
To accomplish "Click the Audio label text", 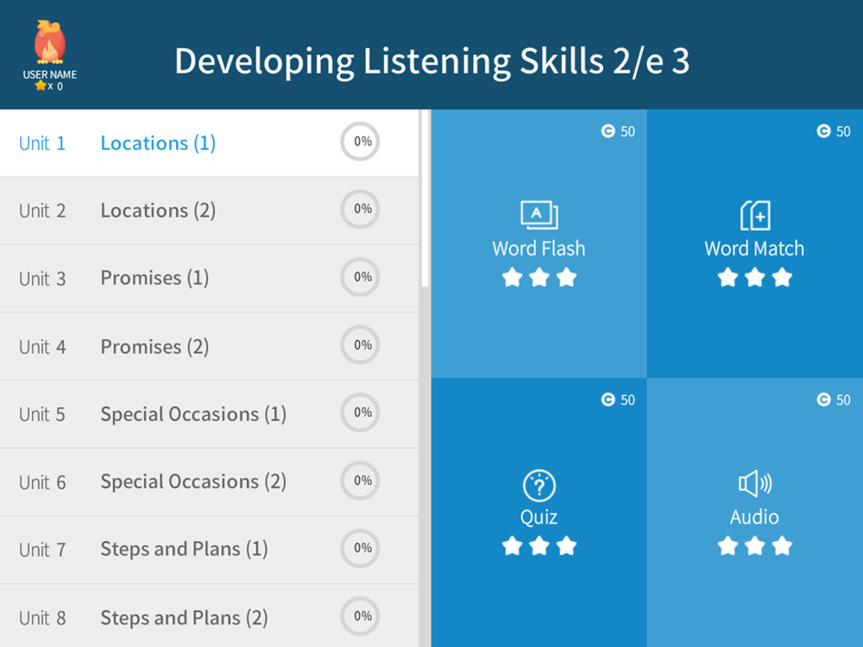I will pyautogui.click(x=754, y=517).
